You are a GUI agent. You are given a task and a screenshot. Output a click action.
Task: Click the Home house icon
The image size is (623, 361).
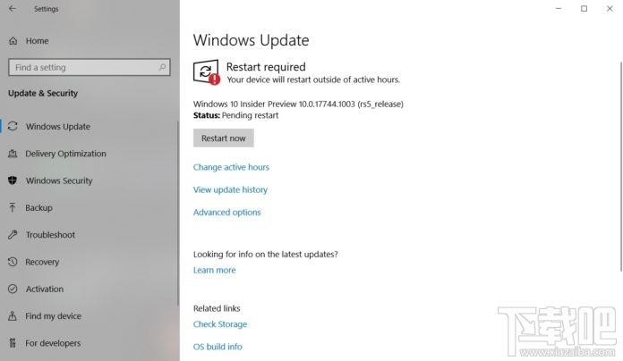coord(13,41)
